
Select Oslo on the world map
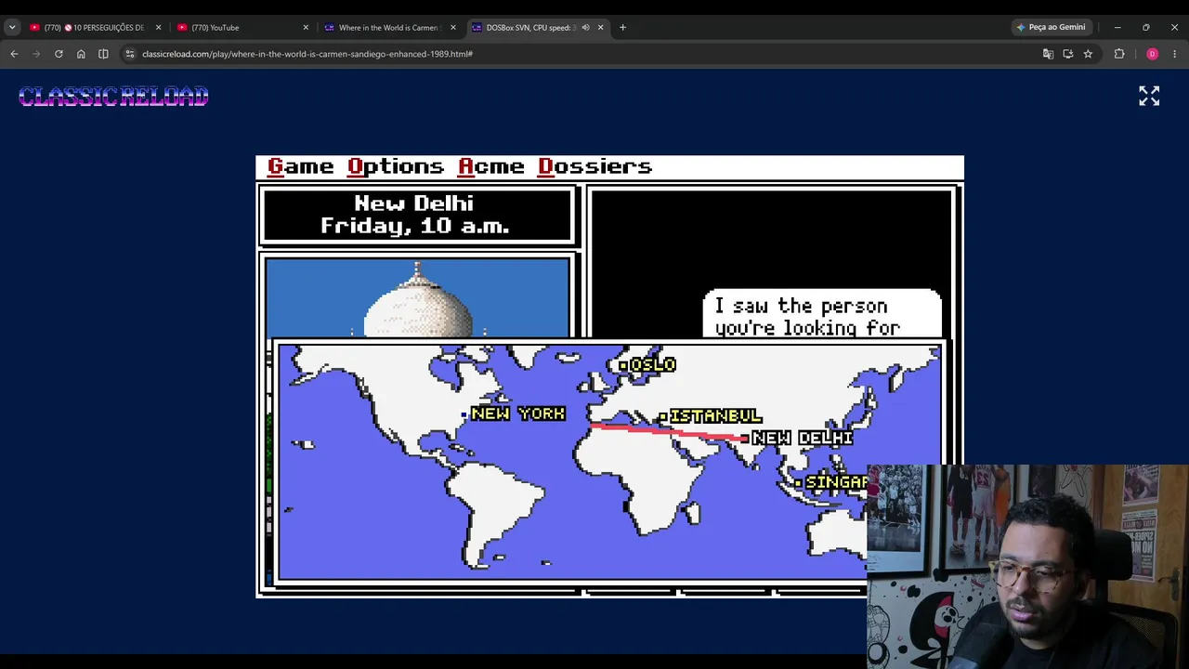pos(648,365)
